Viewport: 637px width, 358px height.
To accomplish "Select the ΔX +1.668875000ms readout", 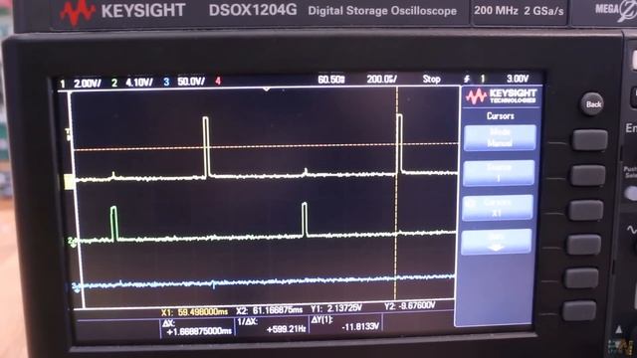I will click(197, 327).
